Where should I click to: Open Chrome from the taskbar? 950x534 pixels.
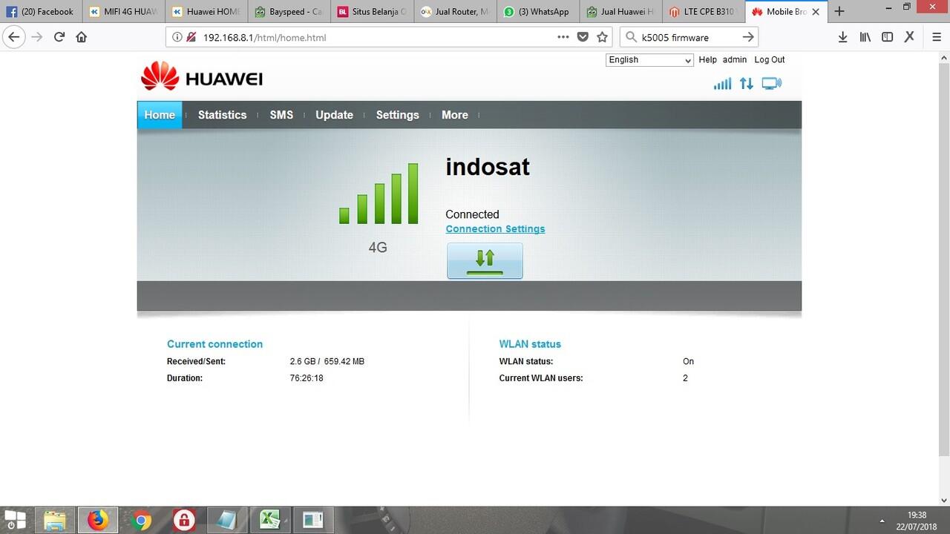pos(140,520)
